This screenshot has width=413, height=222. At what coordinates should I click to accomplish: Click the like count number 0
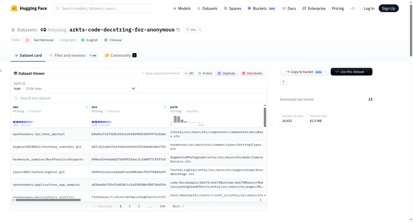(200, 30)
